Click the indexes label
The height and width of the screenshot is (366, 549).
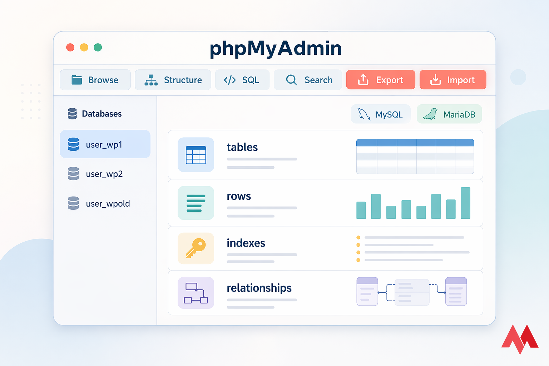coord(246,243)
